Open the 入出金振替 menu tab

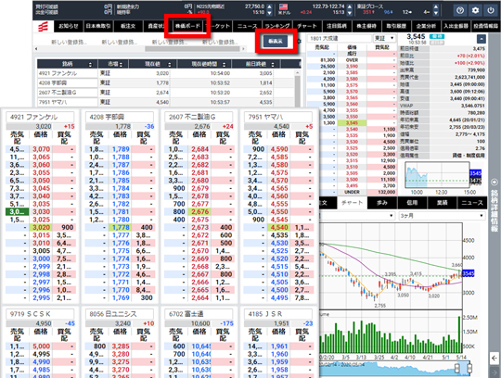pos(456,26)
